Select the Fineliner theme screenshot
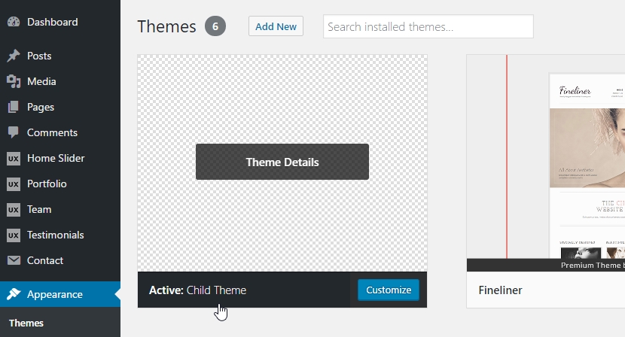This screenshot has width=625, height=337. point(546,163)
